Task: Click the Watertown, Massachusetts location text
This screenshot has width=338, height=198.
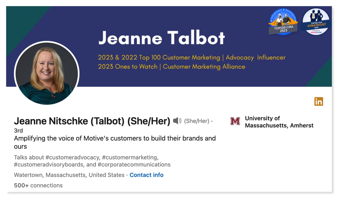Action: point(69,175)
